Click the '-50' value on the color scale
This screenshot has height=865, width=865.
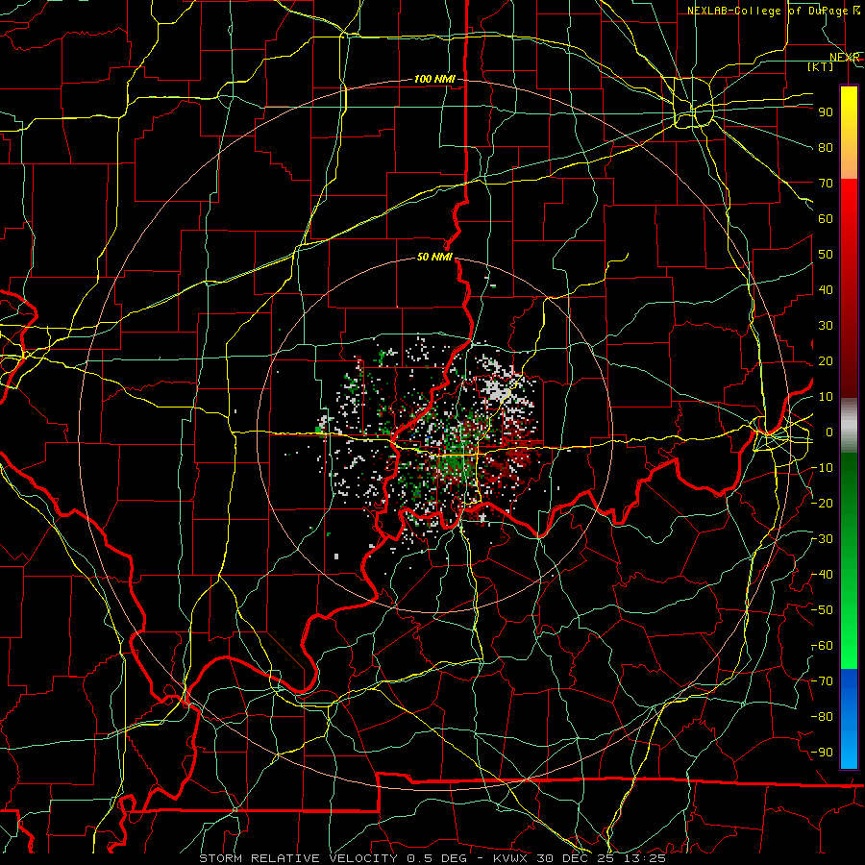[x=822, y=609]
